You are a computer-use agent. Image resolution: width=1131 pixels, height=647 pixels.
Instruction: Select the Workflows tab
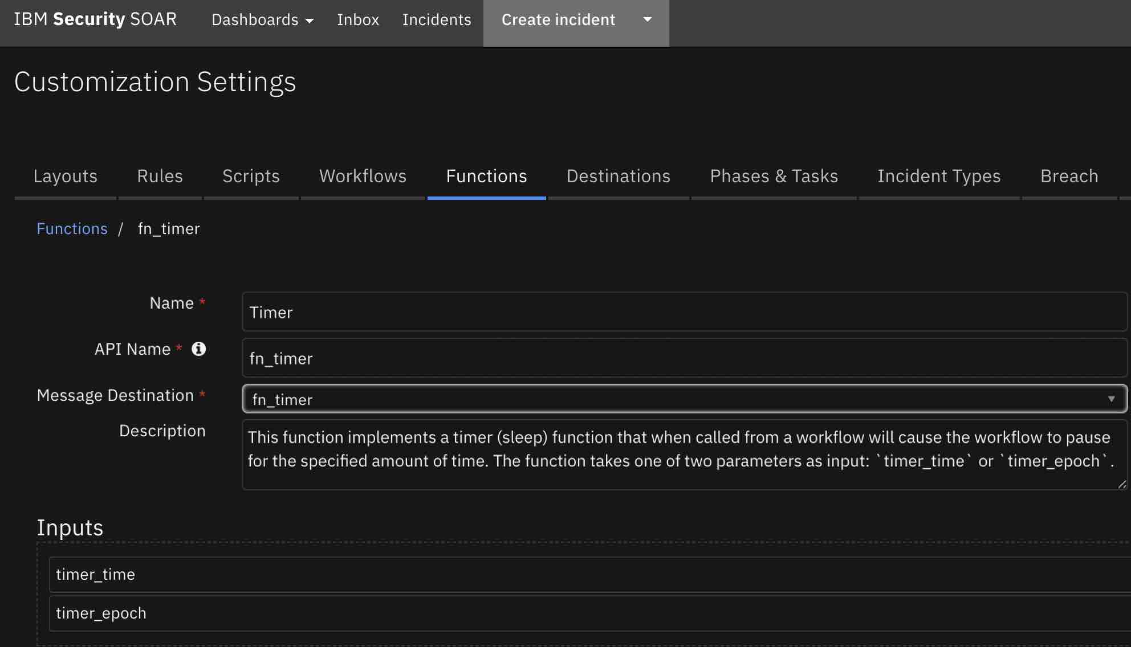(x=363, y=177)
